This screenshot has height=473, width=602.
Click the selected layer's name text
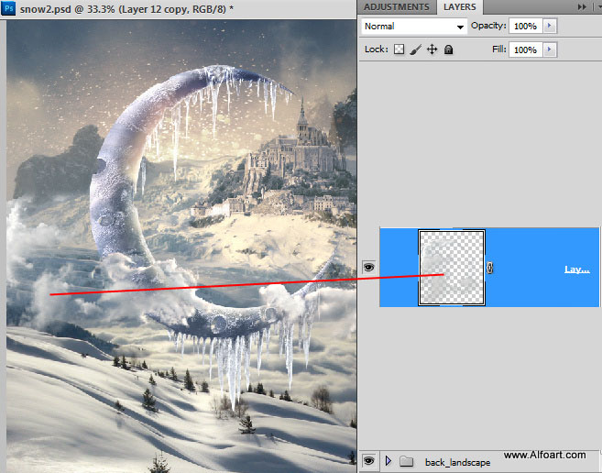coord(576,269)
